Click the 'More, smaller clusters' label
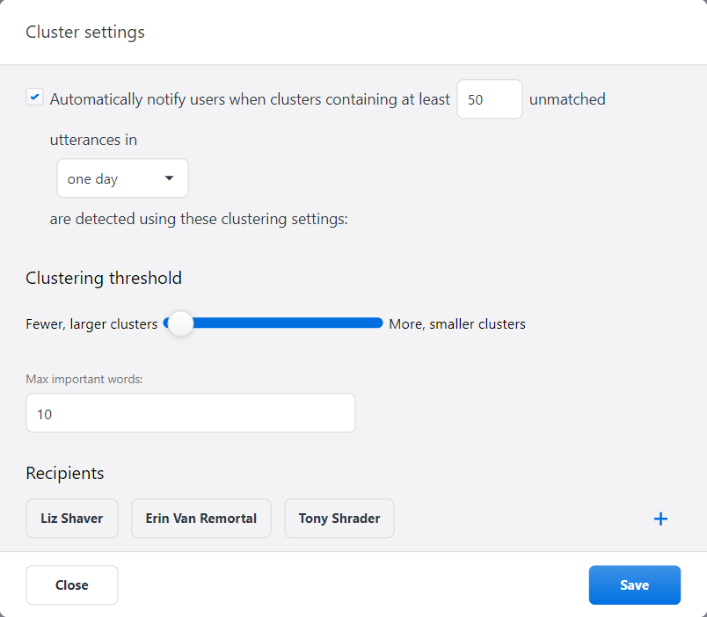This screenshot has height=617, width=707. [457, 323]
